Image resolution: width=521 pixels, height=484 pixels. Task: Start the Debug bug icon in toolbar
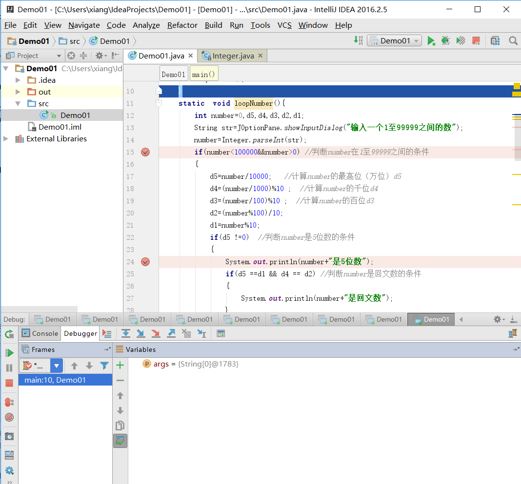click(x=445, y=41)
